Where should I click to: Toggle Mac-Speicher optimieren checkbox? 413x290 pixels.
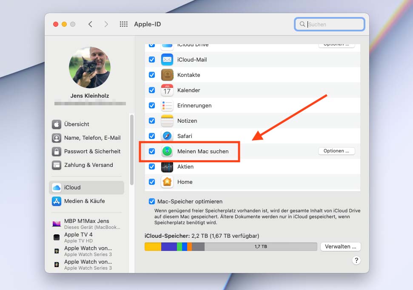click(x=152, y=201)
